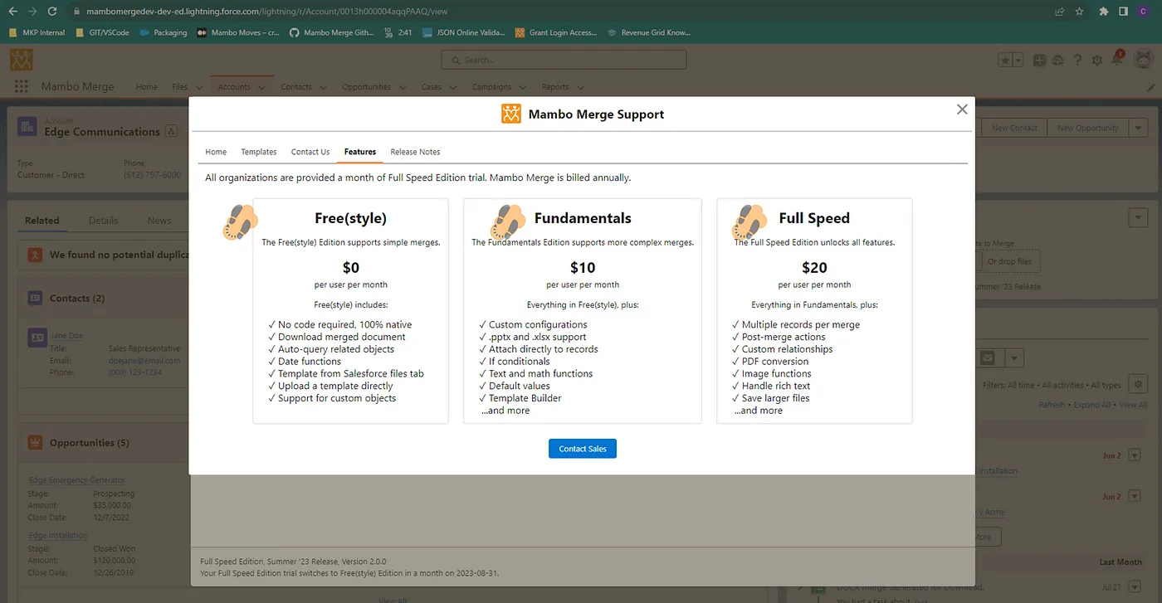The height and width of the screenshot is (603, 1162).
Task: Open the Mambo Merge Github bookmark
Action: coord(330,33)
